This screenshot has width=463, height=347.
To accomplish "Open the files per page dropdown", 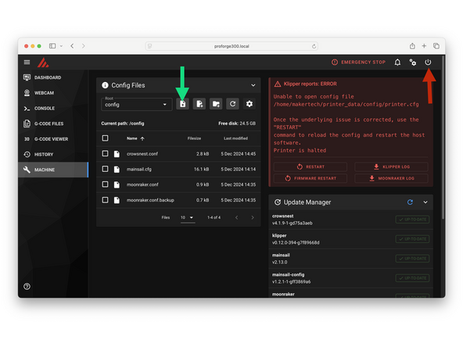I will (x=188, y=217).
